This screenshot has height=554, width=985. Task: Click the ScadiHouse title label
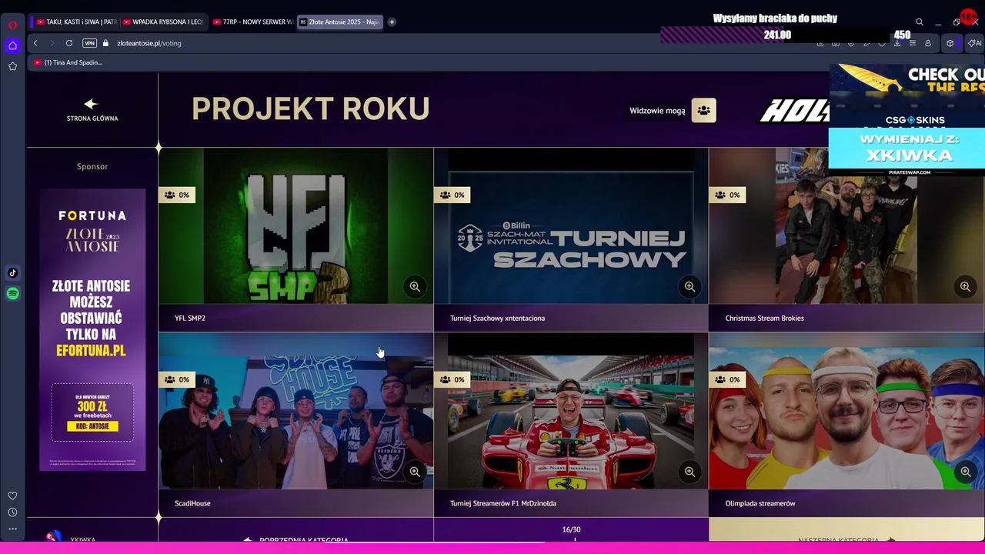(x=192, y=503)
